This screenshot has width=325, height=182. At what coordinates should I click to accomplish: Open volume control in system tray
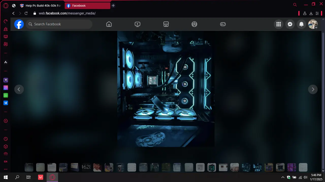pyautogui.click(x=305, y=177)
